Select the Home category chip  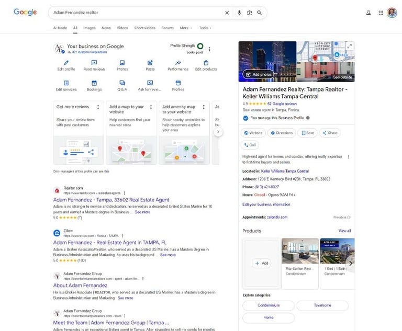coord(269,317)
